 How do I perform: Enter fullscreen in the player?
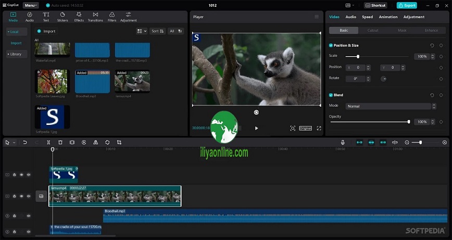(319, 128)
